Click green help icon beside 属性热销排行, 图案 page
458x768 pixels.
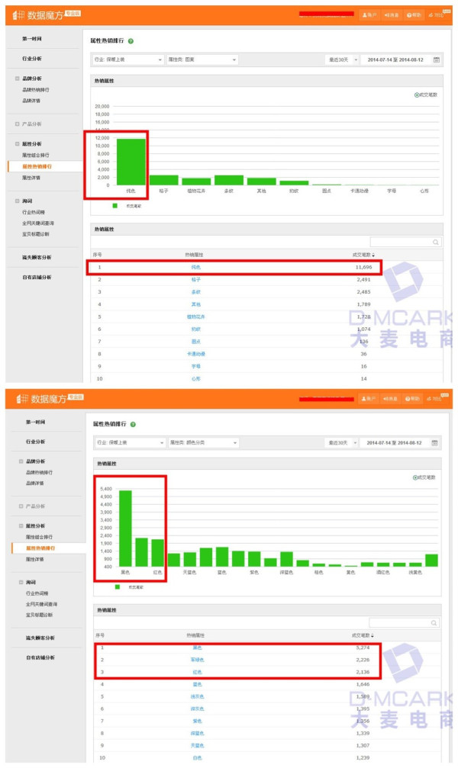coord(131,41)
